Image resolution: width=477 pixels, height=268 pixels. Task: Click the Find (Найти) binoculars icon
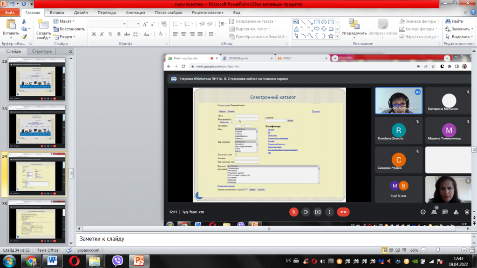pos(448,21)
